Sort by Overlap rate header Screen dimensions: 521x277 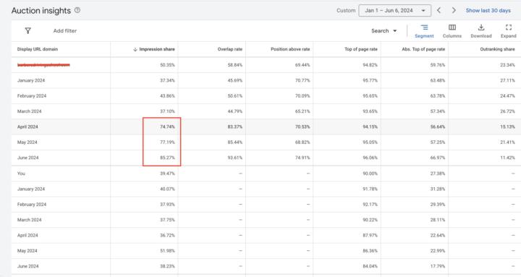pyautogui.click(x=230, y=49)
